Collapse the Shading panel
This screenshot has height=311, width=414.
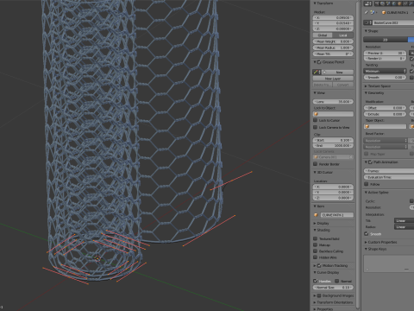point(315,230)
